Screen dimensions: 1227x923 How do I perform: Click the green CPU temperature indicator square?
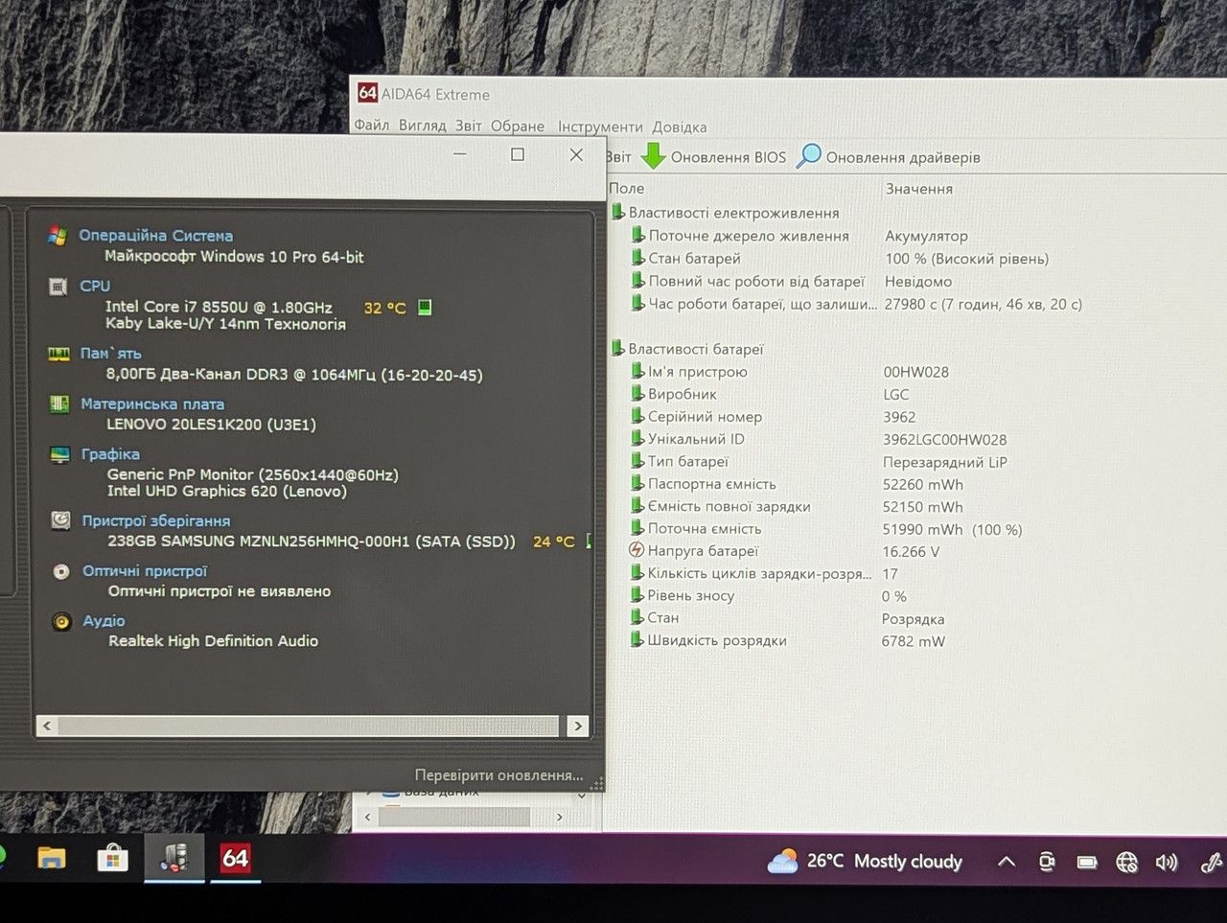coord(425,307)
